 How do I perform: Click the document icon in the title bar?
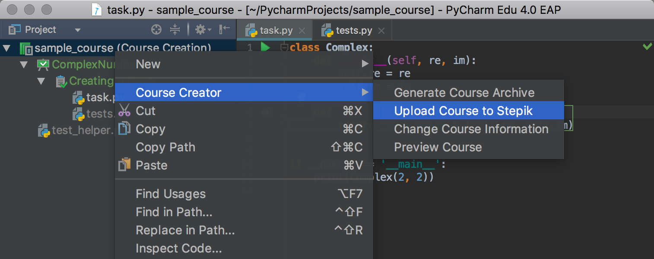tap(97, 10)
